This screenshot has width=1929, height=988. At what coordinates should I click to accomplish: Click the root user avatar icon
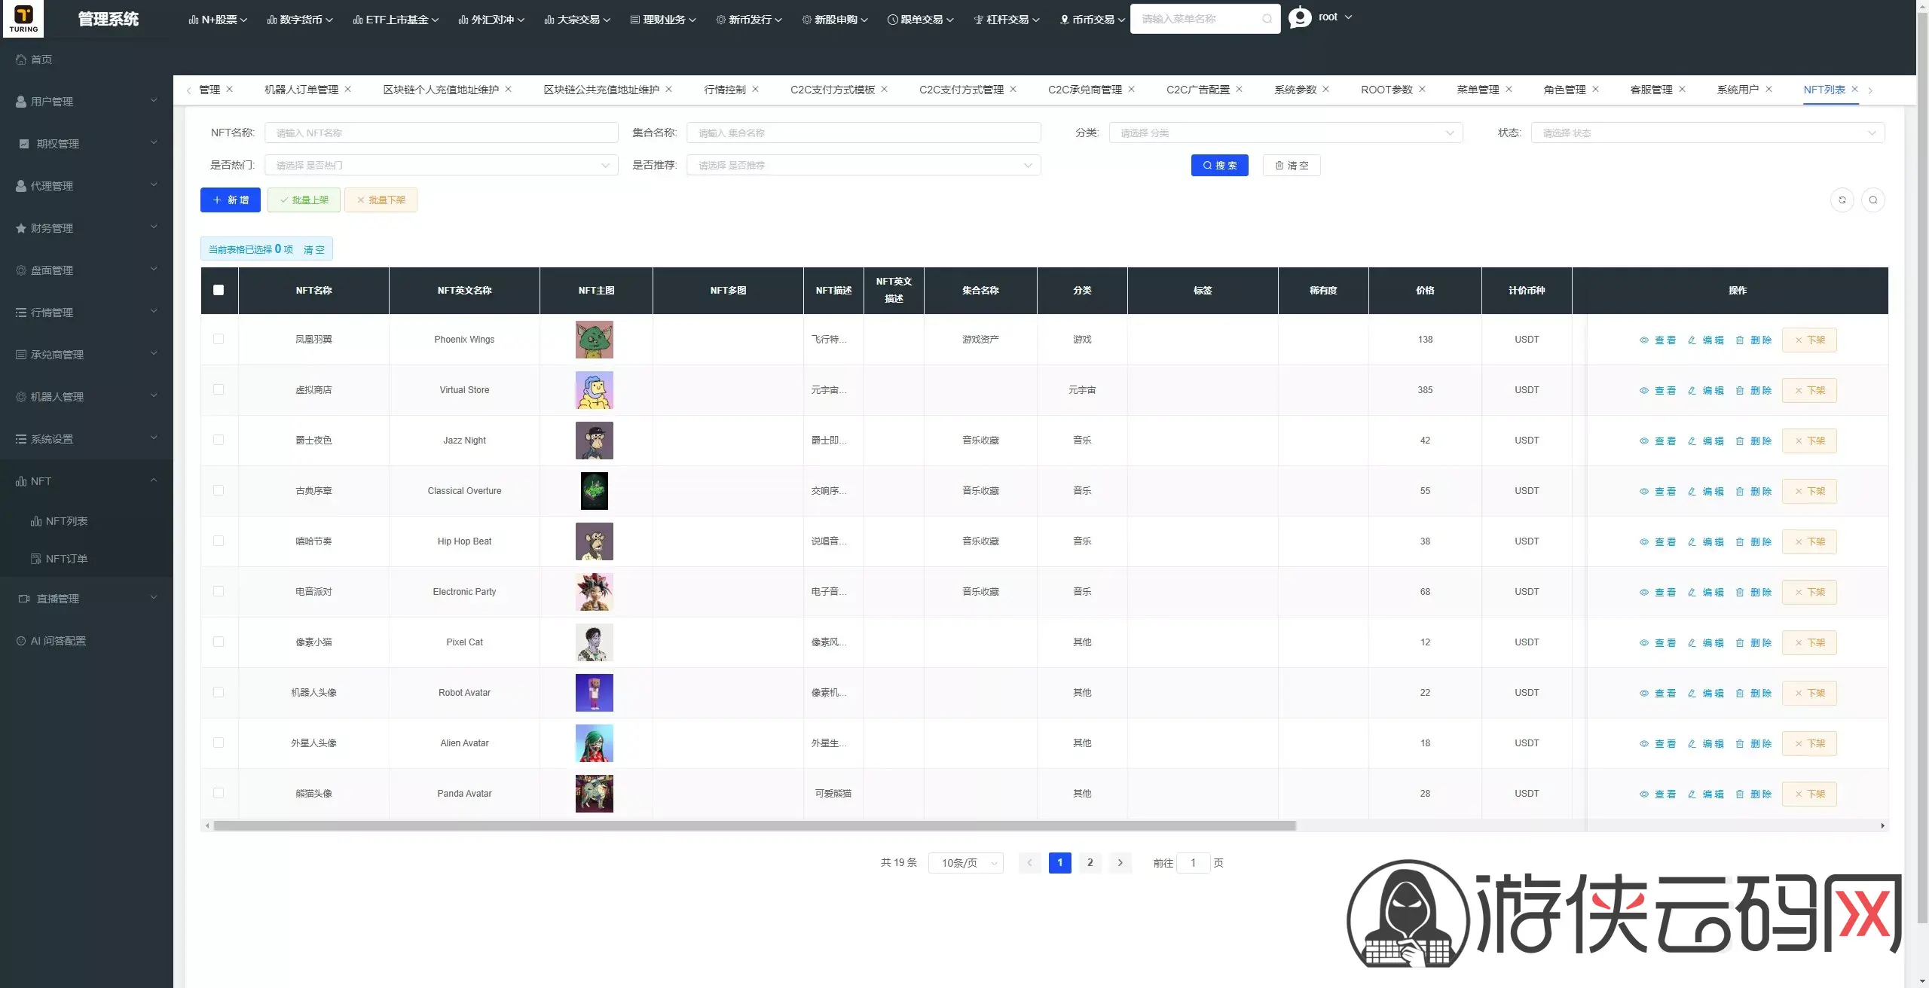pos(1300,17)
